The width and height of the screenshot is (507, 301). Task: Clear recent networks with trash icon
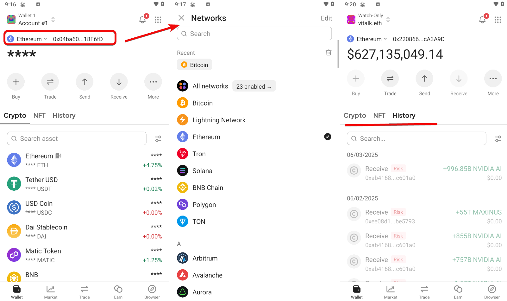(x=329, y=53)
